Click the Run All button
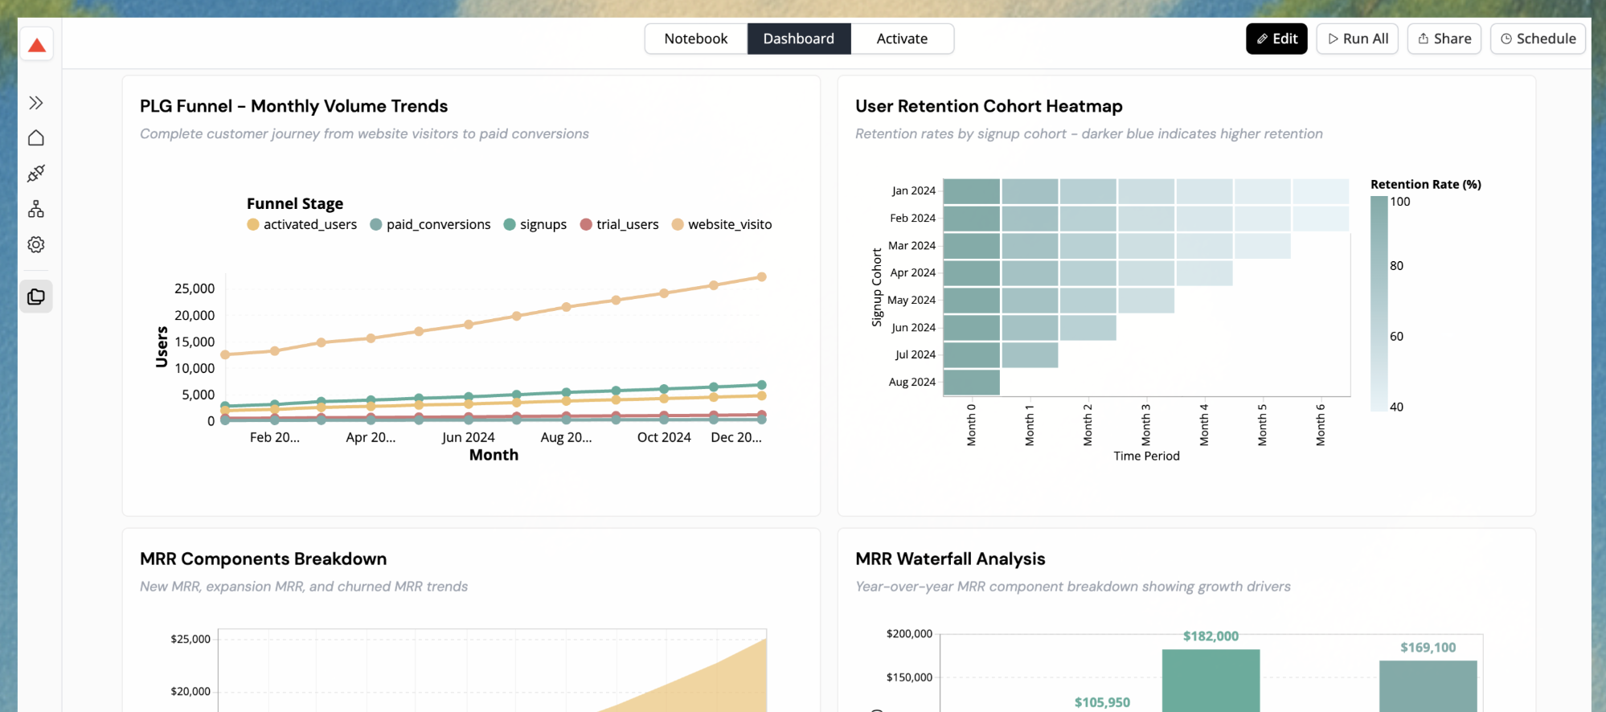Screen dimensions: 1606x712 [x=1358, y=39]
